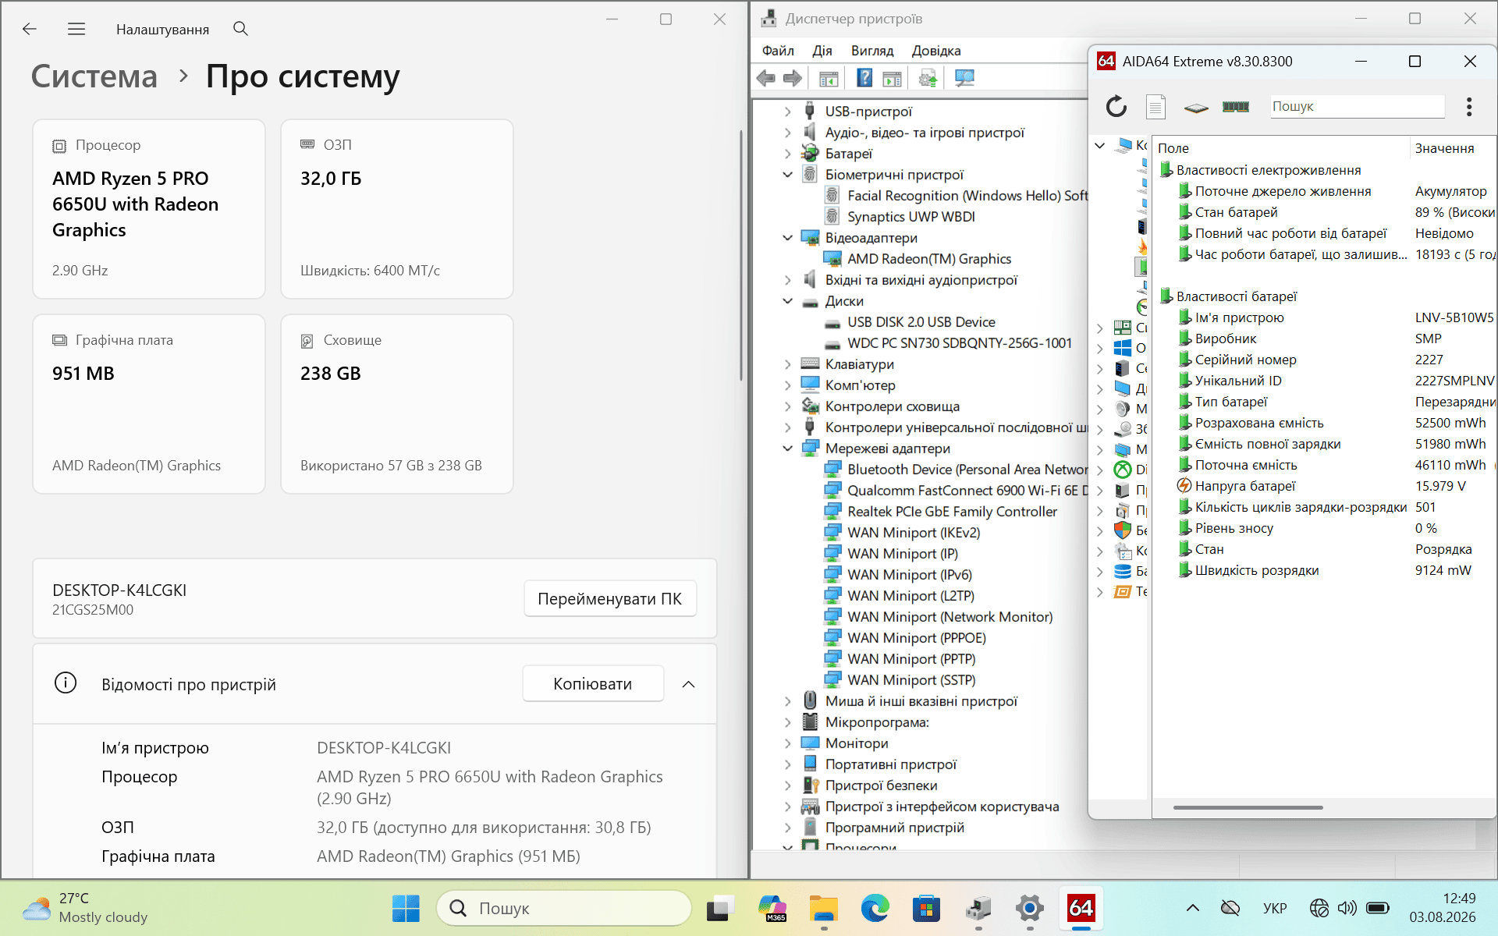Collapse the Біометричні пристрої node

click(x=788, y=175)
